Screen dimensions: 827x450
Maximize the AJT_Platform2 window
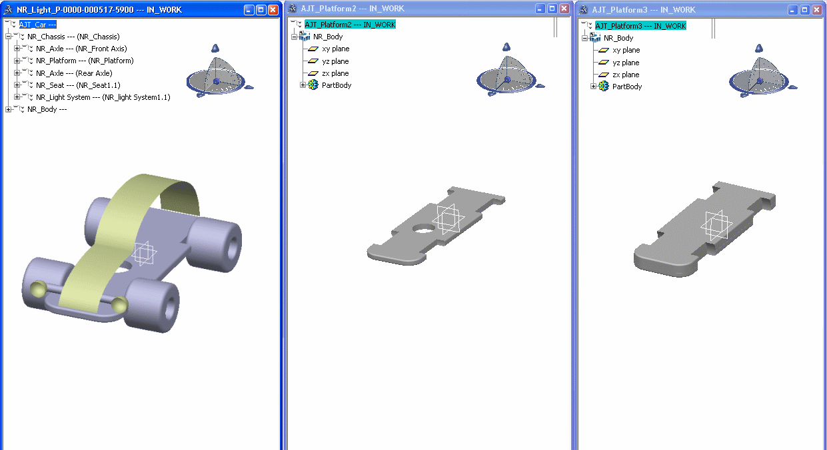(x=552, y=9)
